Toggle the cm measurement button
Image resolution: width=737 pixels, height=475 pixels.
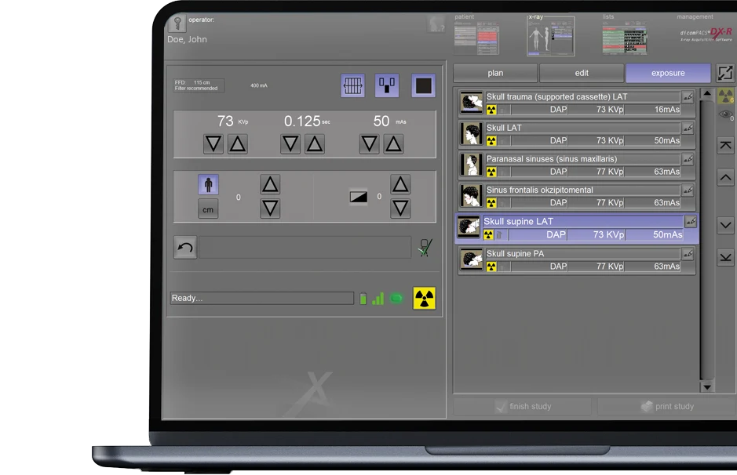[x=208, y=209]
